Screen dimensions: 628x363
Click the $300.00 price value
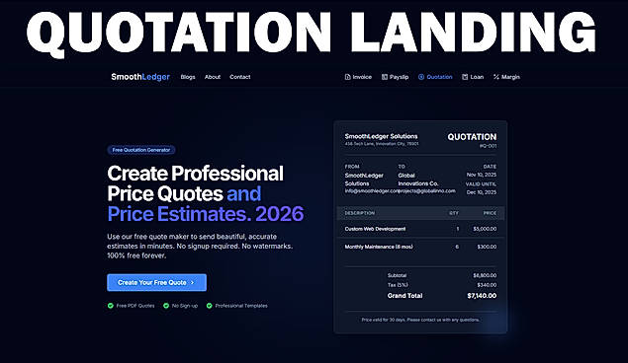click(x=487, y=247)
